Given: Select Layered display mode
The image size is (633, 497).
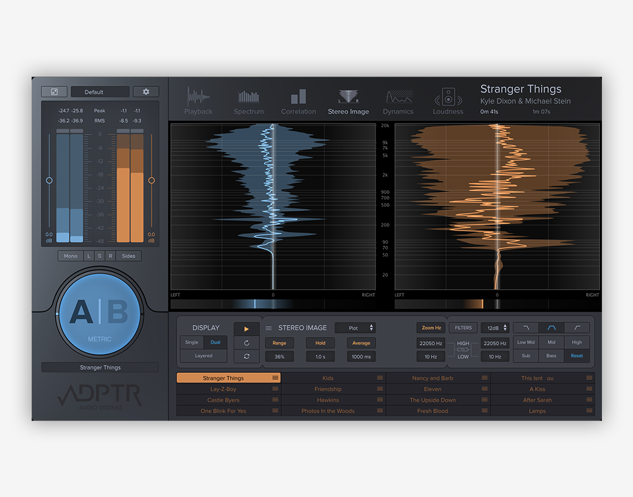Looking at the screenshot, I should pyautogui.click(x=203, y=355).
